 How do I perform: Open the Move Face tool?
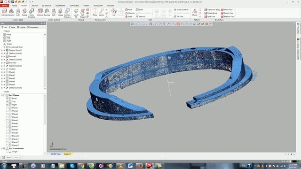tap(227, 9)
